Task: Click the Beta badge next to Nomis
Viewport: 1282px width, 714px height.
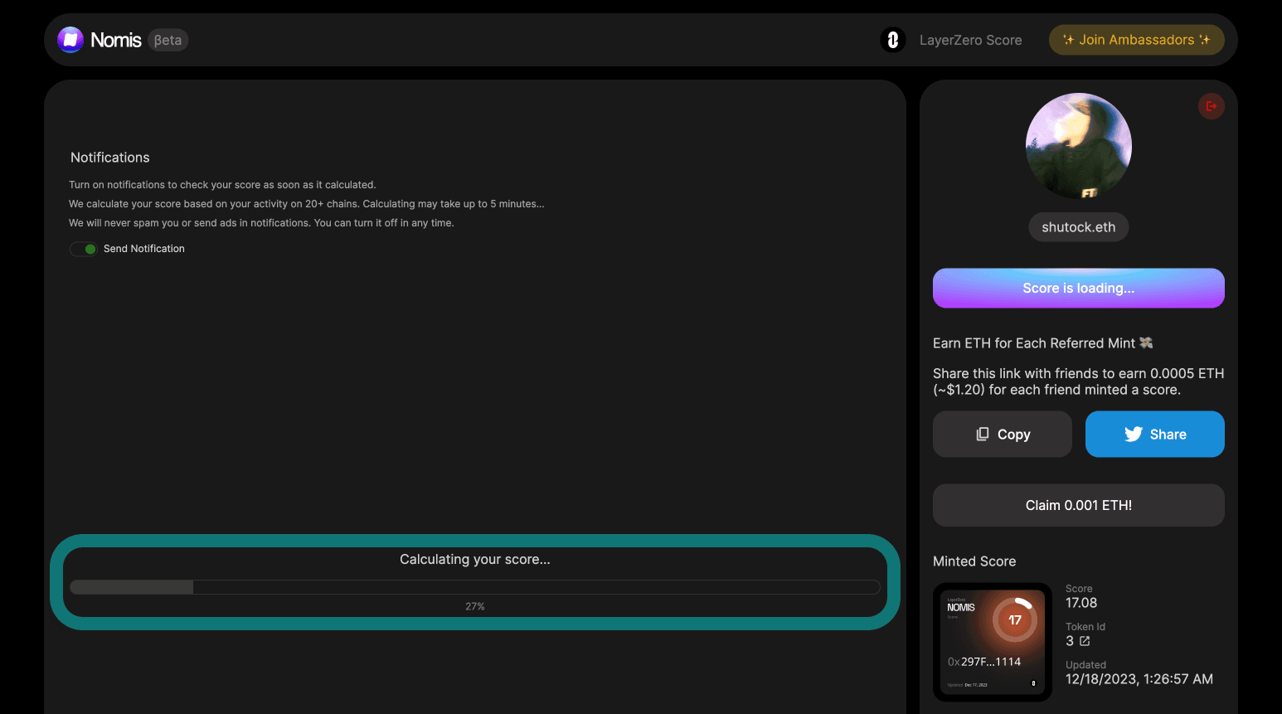Action: (x=168, y=40)
